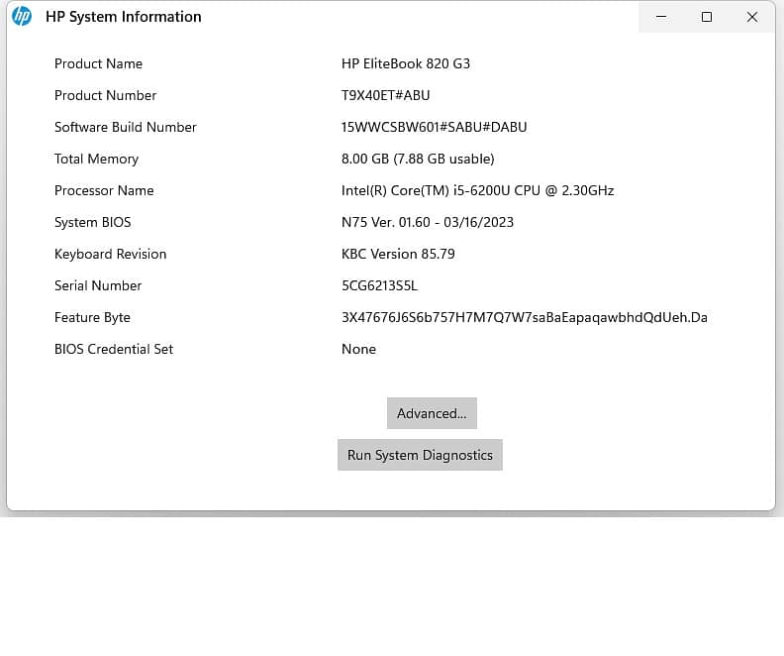Screen dimensions: 784x656
Task: Select the 8.00 GB total memory value
Action: pos(417,159)
